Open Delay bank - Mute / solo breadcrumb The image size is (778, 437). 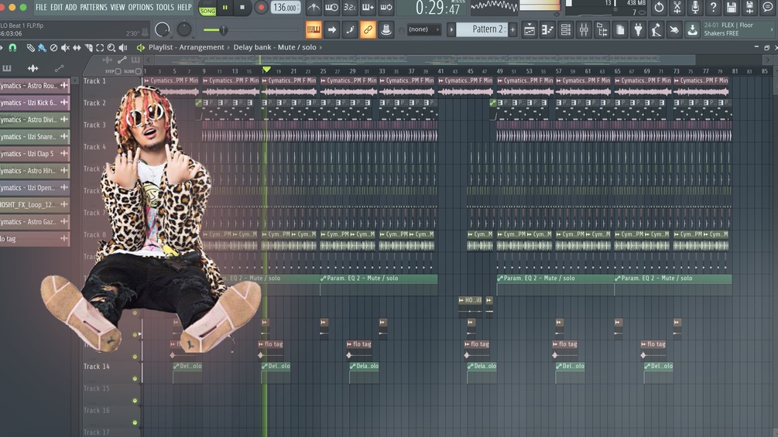pos(275,47)
